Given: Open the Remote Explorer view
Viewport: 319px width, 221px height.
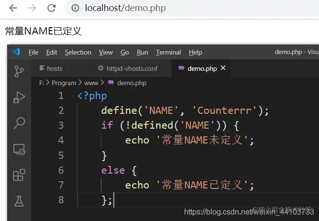Looking at the screenshot, I should (x=19, y=149).
